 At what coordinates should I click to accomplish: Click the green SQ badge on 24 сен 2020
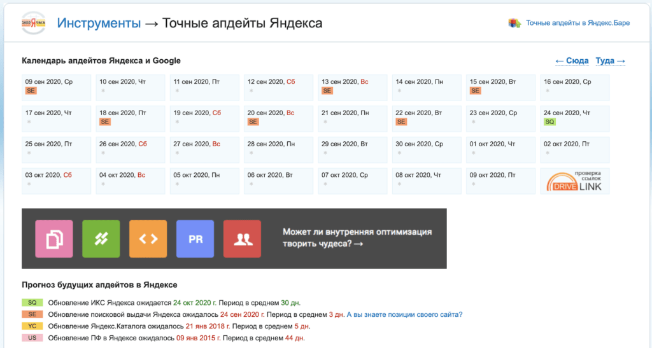click(x=549, y=122)
